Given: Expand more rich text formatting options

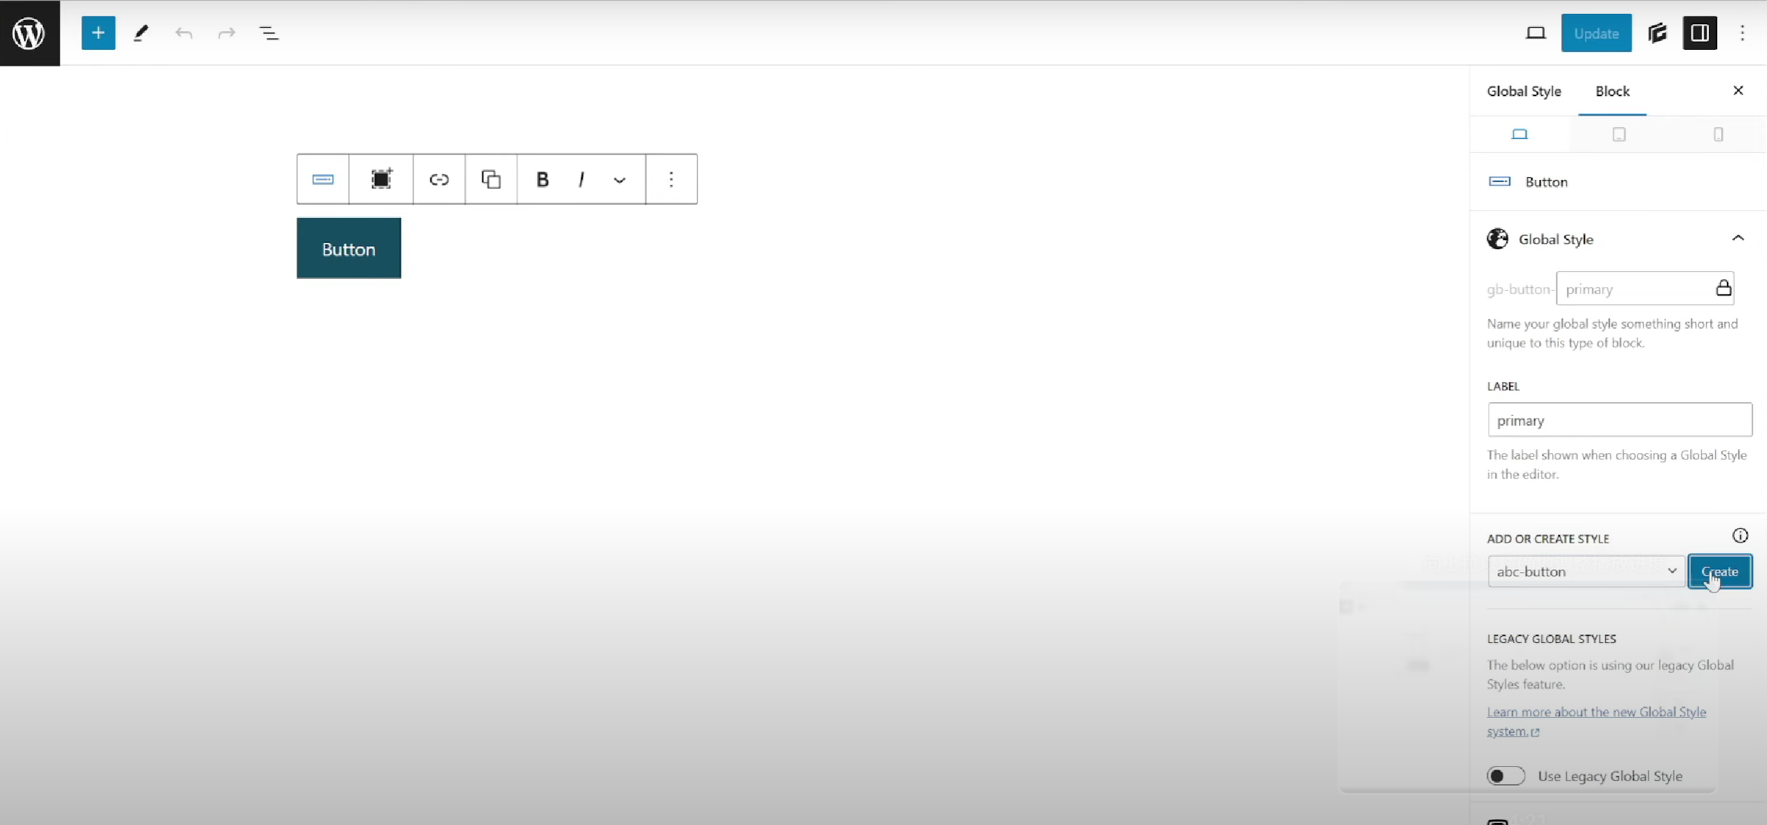Looking at the screenshot, I should coord(619,180).
